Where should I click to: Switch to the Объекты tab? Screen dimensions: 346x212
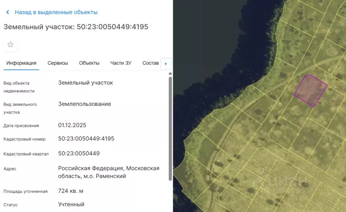tap(89, 63)
